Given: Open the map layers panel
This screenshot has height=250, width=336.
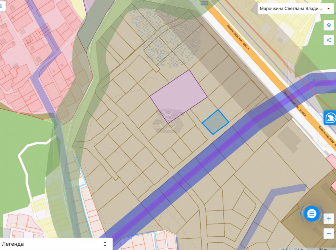Looking at the screenshot, I should point(329,25).
